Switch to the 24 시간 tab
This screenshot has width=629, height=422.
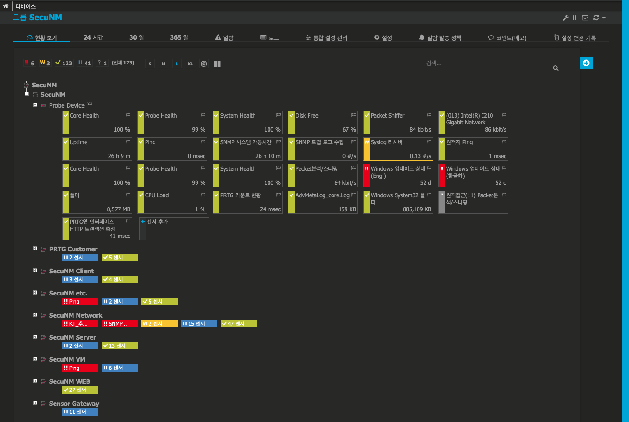[x=93, y=37]
